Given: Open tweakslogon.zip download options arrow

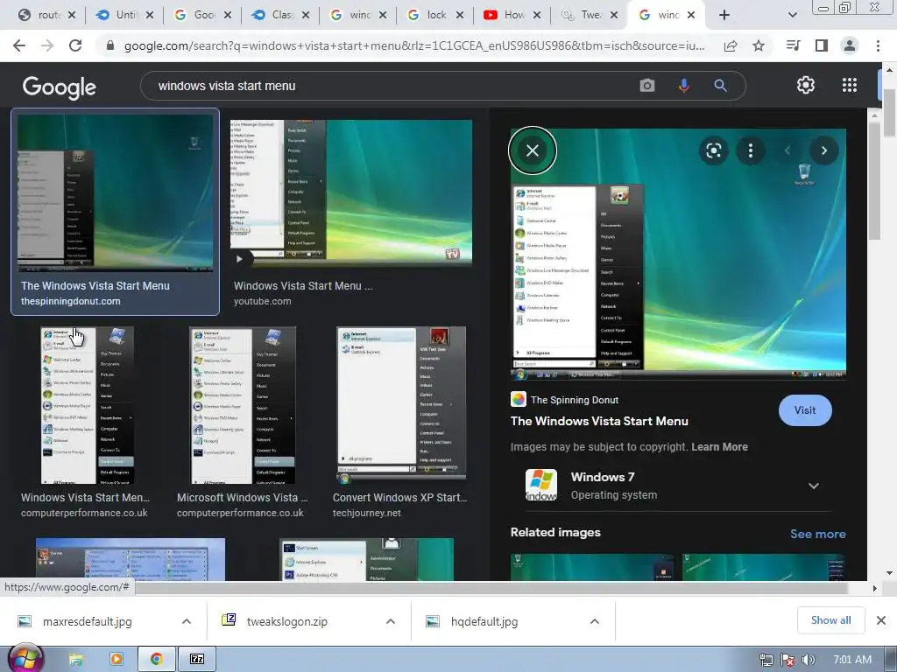Looking at the screenshot, I should pyautogui.click(x=391, y=621).
